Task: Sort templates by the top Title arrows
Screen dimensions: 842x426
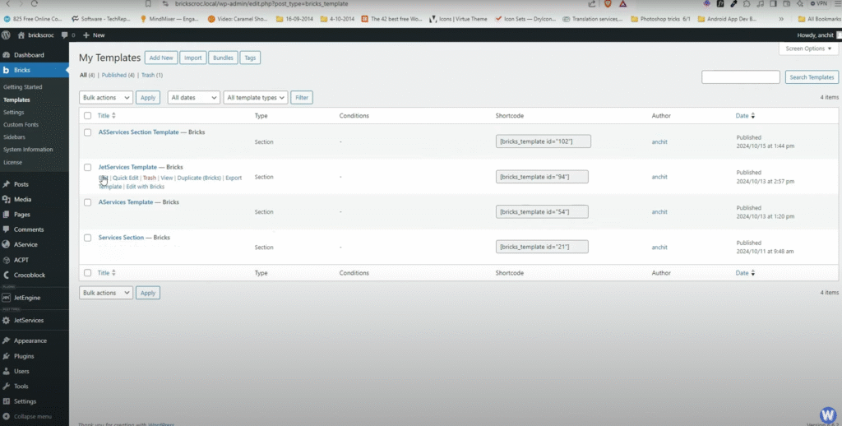Action: (113, 115)
